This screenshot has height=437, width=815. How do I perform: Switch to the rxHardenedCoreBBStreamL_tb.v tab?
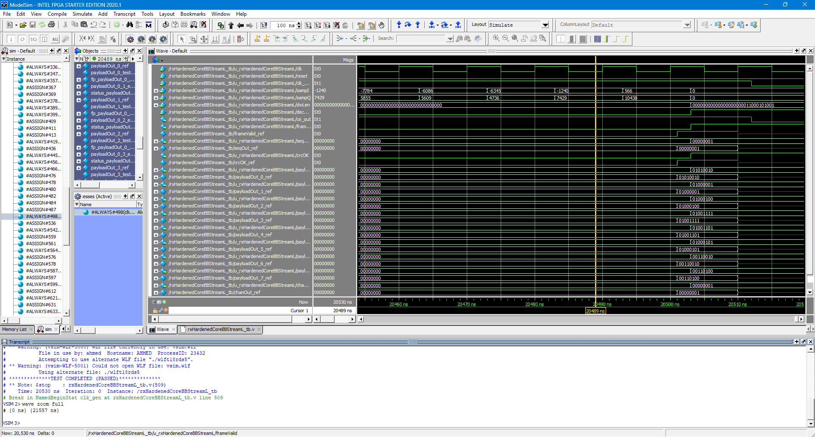[221, 329]
